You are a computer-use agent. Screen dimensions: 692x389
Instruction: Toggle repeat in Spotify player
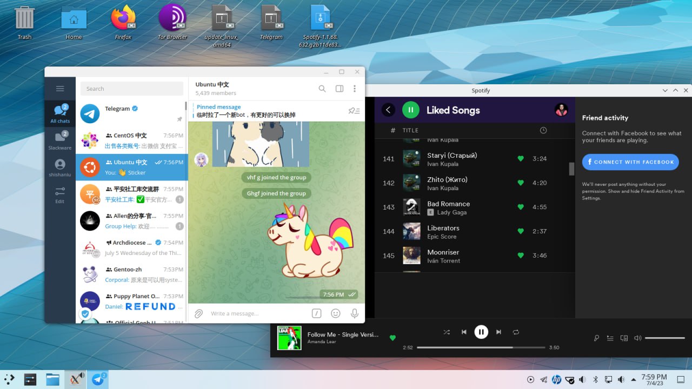pyautogui.click(x=516, y=332)
